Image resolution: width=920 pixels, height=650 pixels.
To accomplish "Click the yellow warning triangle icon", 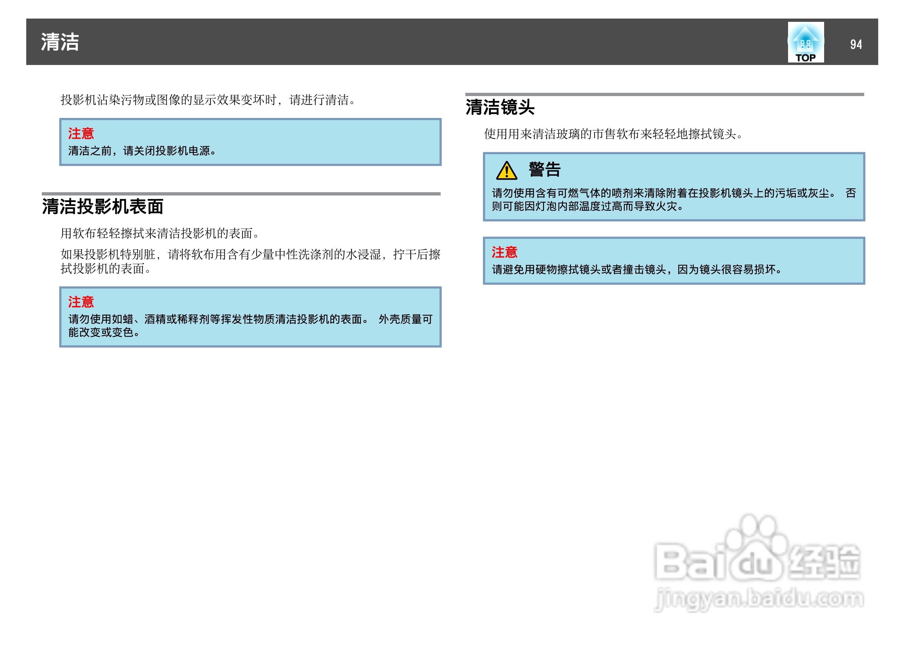I will [x=506, y=171].
